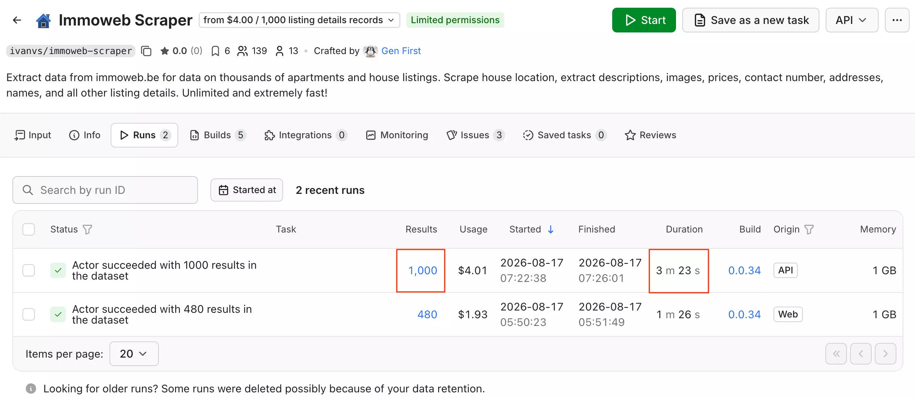The image size is (915, 397).
Task: Open run Actor succeeded with 1000 results
Action: (x=164, y=270)
